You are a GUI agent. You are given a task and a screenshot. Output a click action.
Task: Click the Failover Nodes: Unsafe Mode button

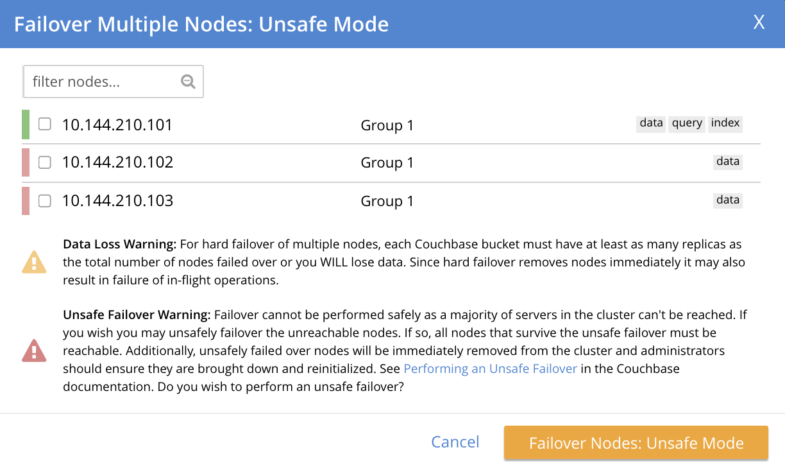coord(636,442)
